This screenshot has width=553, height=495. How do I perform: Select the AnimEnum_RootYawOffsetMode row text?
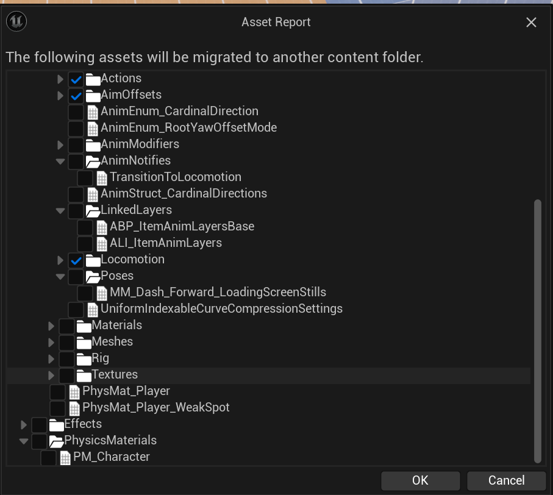pos(188,127)
